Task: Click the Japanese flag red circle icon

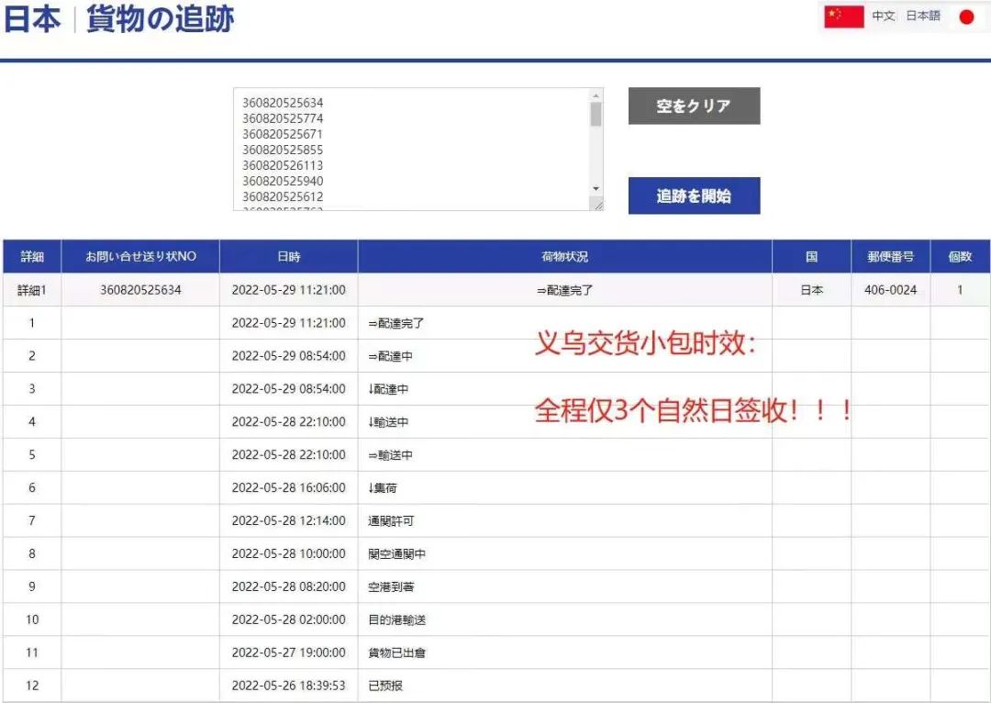Action: tap(966, 17)
